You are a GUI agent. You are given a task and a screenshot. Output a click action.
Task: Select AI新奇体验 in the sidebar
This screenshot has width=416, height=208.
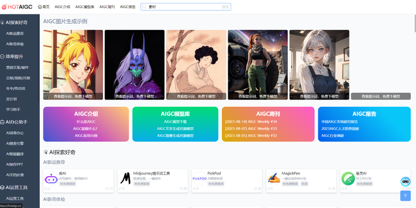coord(15,44)
